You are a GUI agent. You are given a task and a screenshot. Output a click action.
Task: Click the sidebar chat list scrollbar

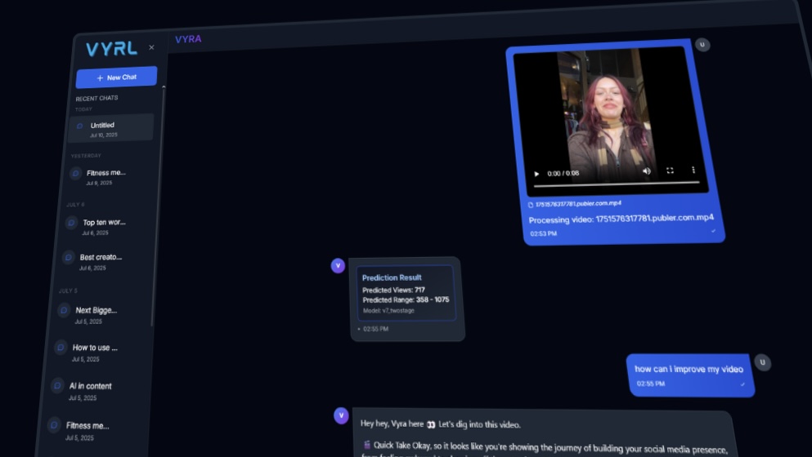(159, 206)
